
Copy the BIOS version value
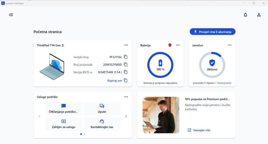coord(126,72)
